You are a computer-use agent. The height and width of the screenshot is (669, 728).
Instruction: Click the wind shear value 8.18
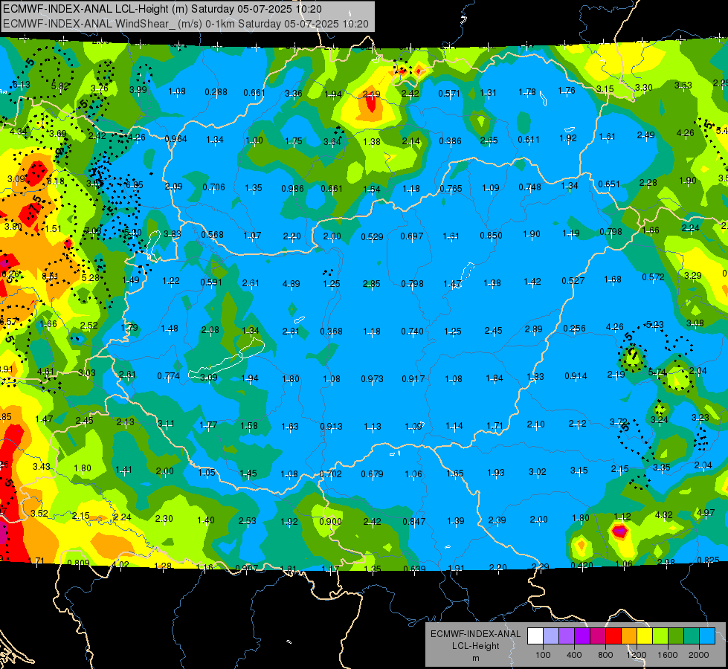pyautogui.click(x=56, y=181)
